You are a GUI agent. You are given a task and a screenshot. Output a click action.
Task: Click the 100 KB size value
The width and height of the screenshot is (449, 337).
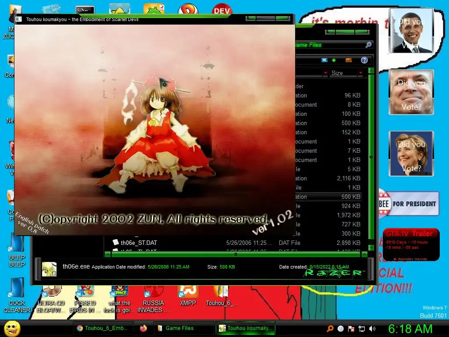pos(351,114)
